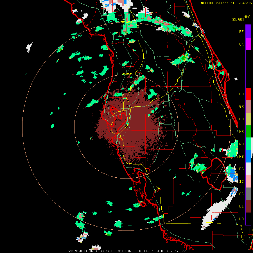Click the BI legend label
Image resolution: width=253 pixels, height=253 pixels.
(x=241, y=206)
